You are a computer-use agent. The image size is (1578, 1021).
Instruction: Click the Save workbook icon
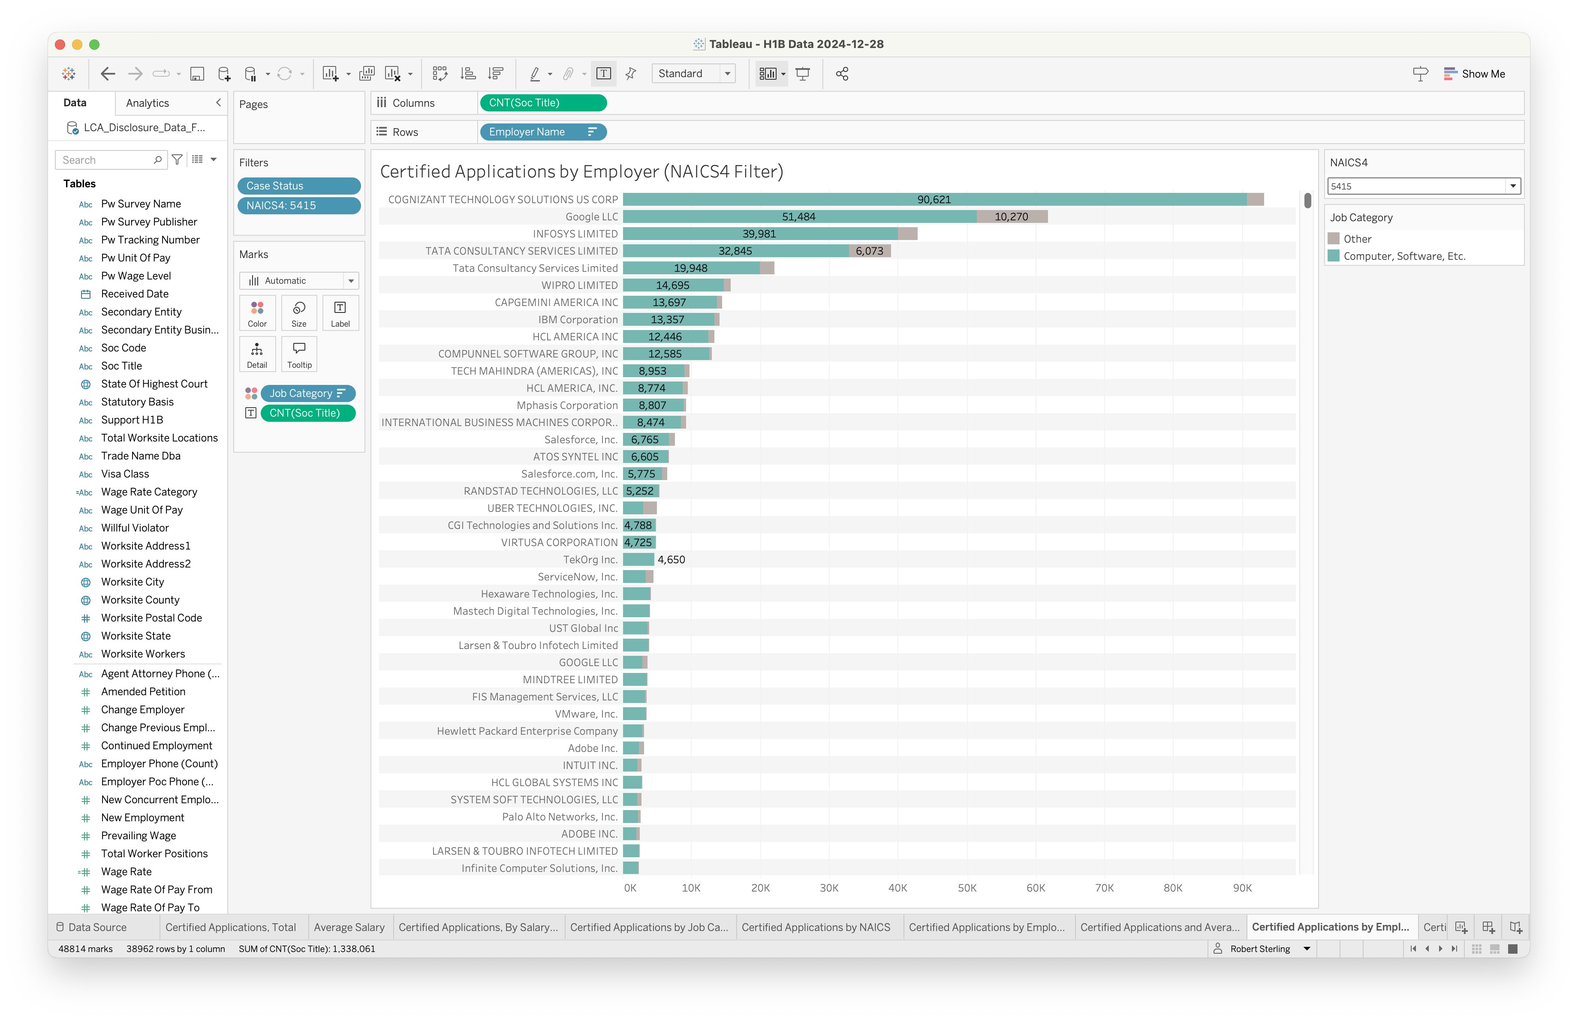click(x=197, y=74)
